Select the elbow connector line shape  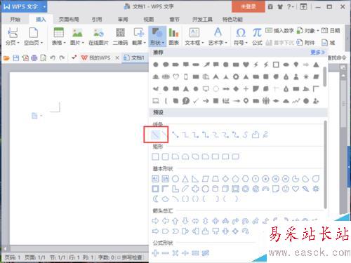(x=185, y=135)
